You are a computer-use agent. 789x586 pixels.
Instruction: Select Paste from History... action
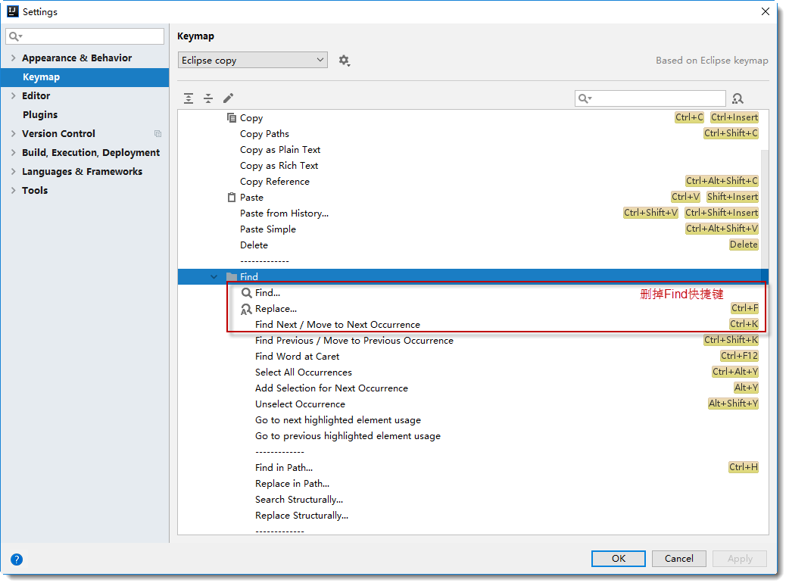284,214
